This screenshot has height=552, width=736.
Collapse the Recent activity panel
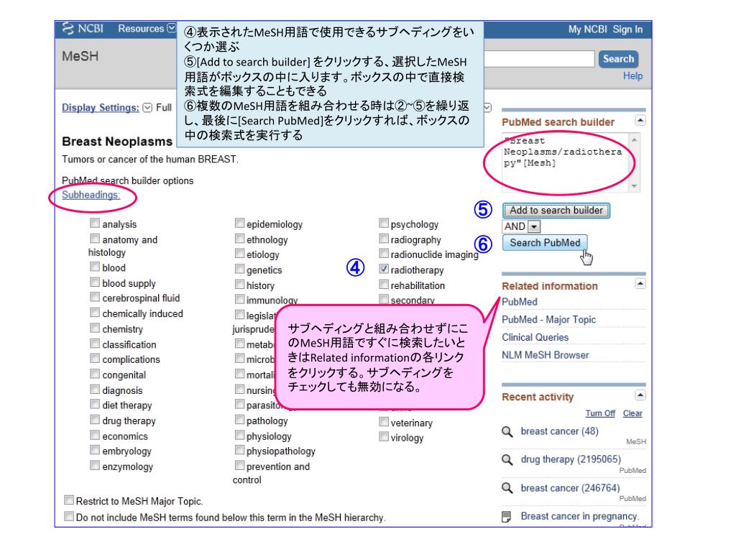(x=640, y=395)
